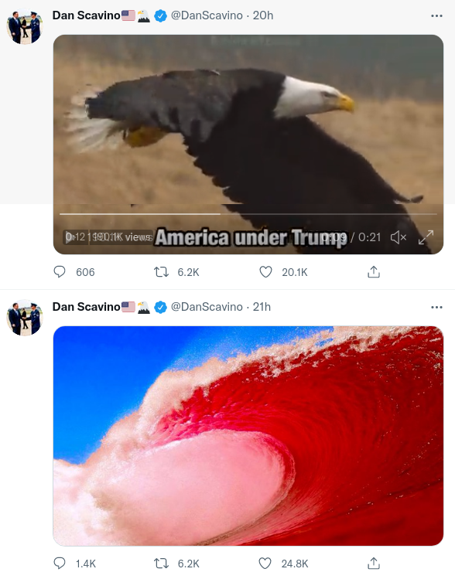
Task: Open the red wave image
Action: tap(248, 436)
